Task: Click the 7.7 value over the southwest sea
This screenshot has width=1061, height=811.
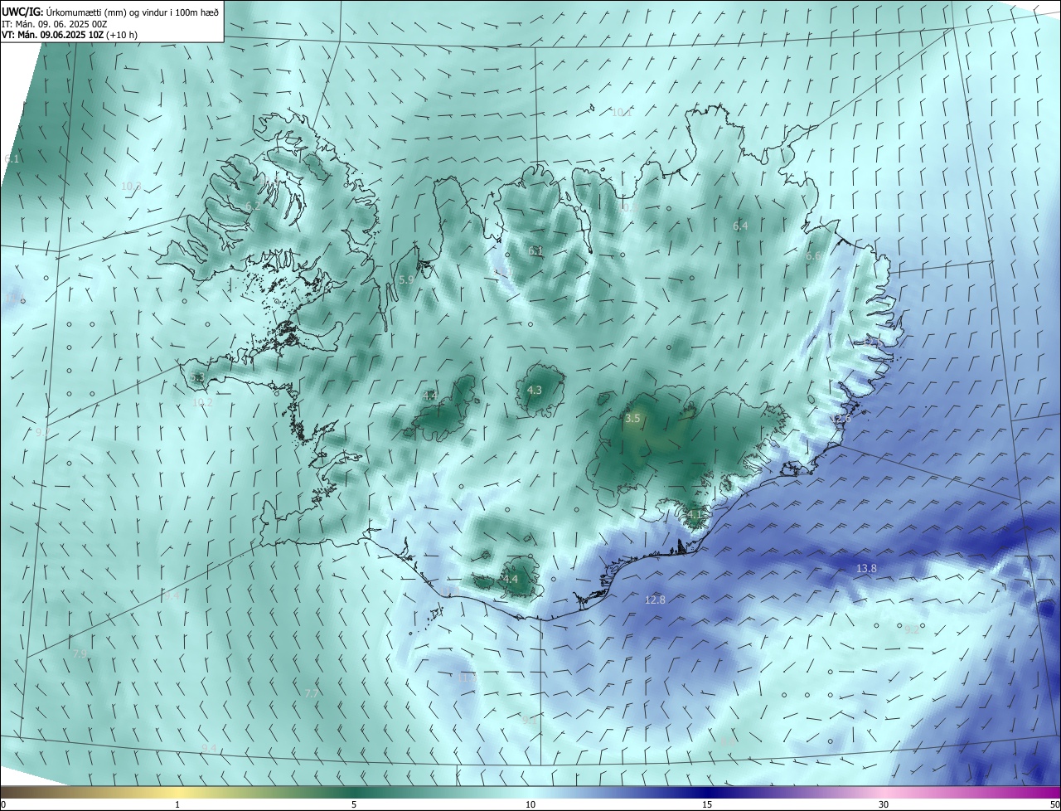Action: click(x=312, y=693)
